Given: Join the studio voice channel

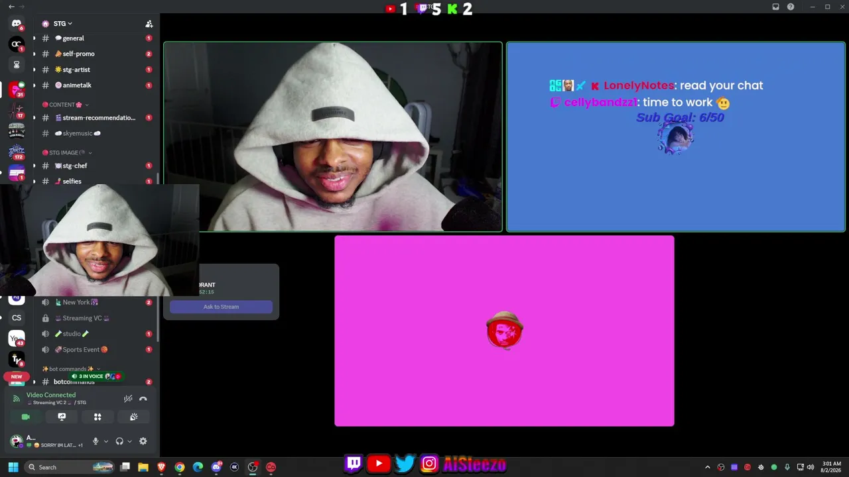Looking at the screenshot, I should 96,334.
